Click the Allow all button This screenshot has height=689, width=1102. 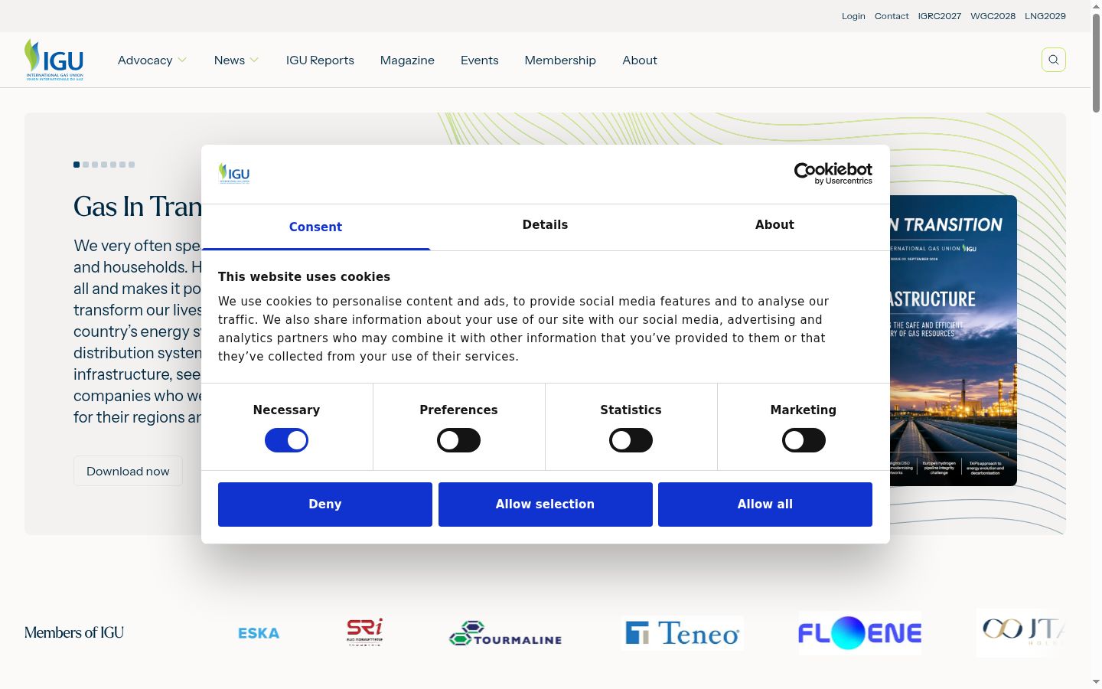765,505
